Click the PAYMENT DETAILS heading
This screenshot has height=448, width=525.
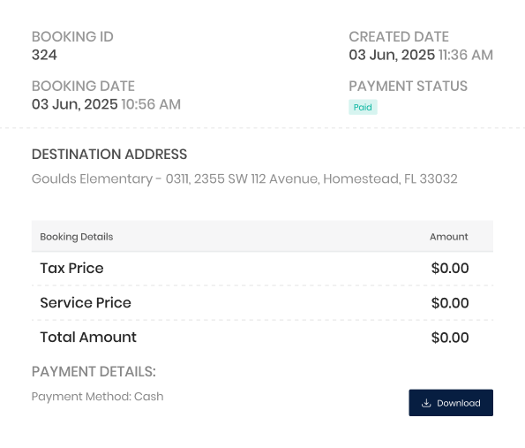tap(94, 372)
